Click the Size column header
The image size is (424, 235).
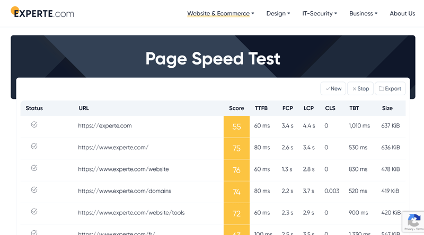pyautogui.click(x=387, y=109)
